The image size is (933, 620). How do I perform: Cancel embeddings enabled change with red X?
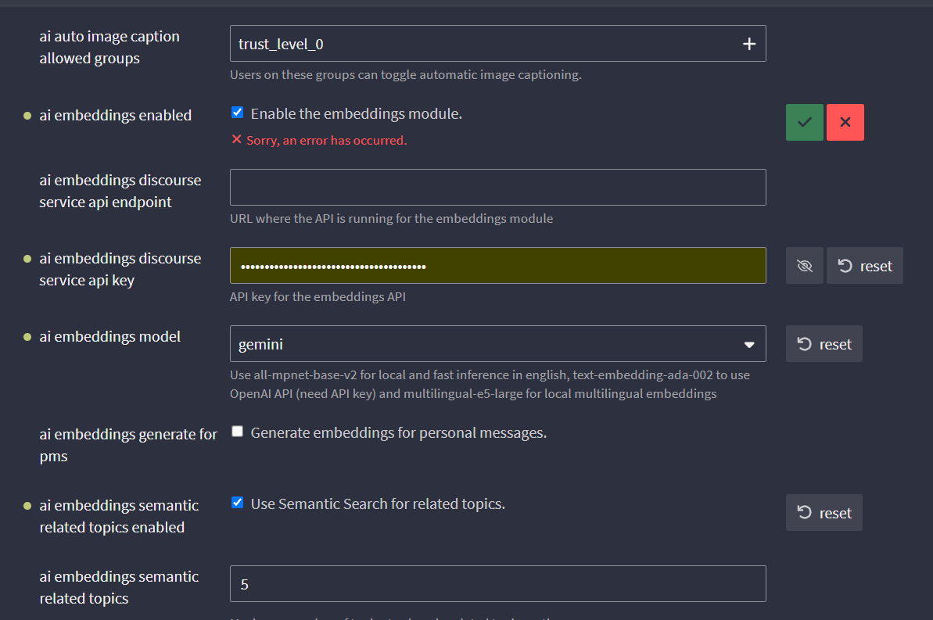click(x=845, y=123)
